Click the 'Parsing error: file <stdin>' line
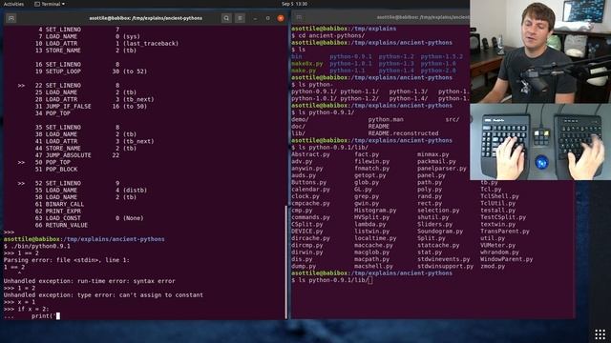 tap(67, 260)
